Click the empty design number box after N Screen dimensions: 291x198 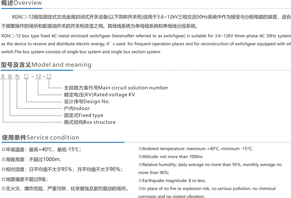pyautogui.click(x=26, y=76)
